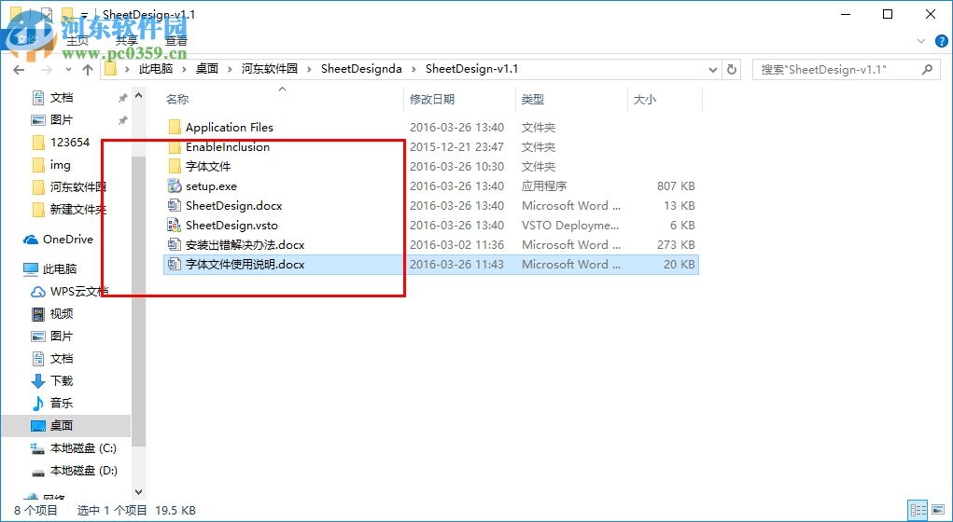Go up one folder level arrow
This screenshot has height=522, width=953.
[x=88, y=69]
